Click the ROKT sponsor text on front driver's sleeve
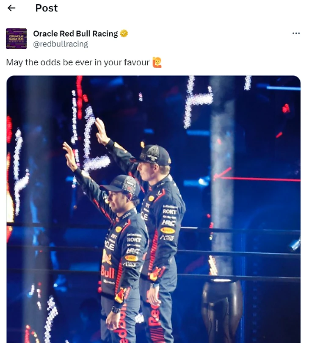Viewport: 309px width, 343px height. [x=134, y=240]
